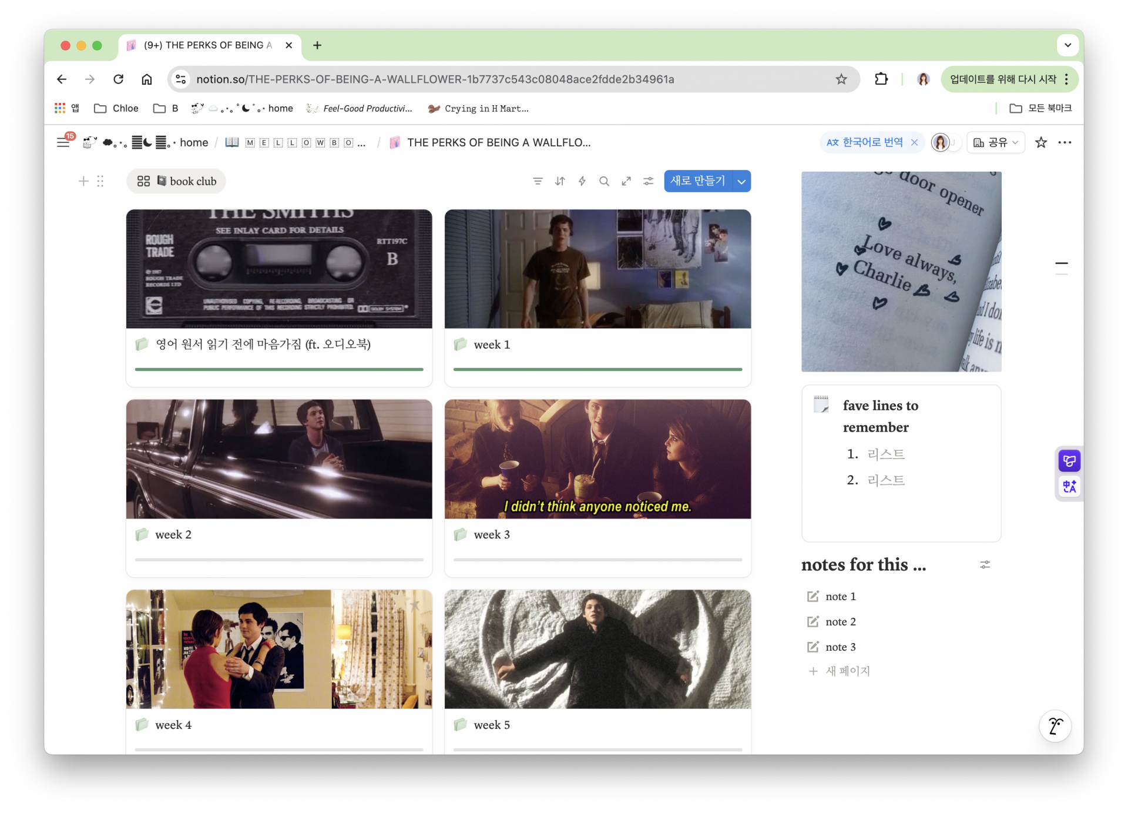This screenshot has width=1128, height=813.
Task: Open the 영어 원서 읽기 전에 마음가짐 card title
Action: click(x=263, y=344)
